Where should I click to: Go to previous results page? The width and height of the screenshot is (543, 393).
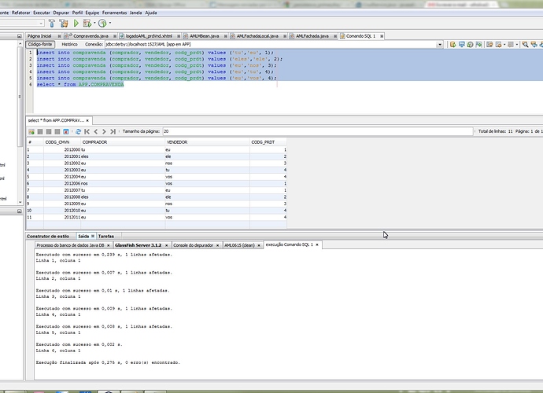[x=96, y=131]
